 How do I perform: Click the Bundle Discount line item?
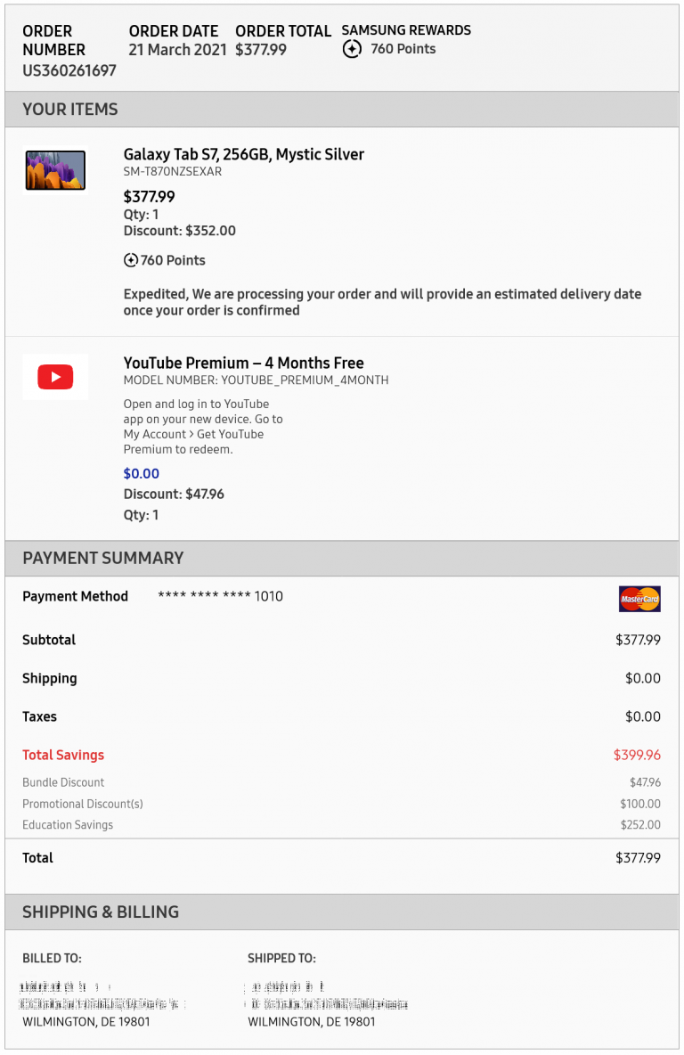tap(342, 782)
